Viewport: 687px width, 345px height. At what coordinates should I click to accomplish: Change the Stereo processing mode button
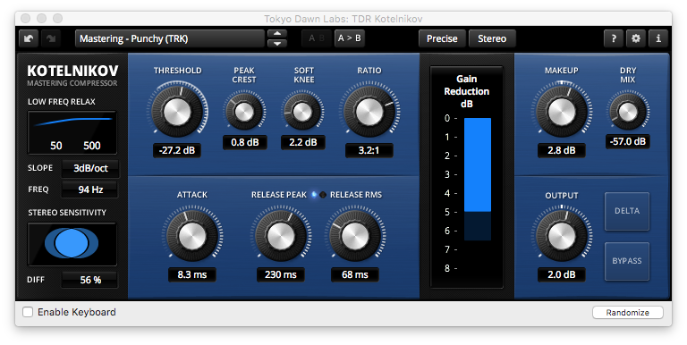[x=492, y=38]
